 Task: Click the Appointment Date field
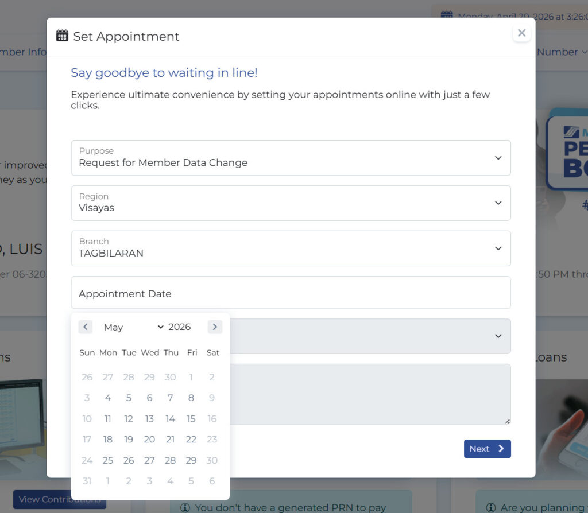(x=291, y=293)
